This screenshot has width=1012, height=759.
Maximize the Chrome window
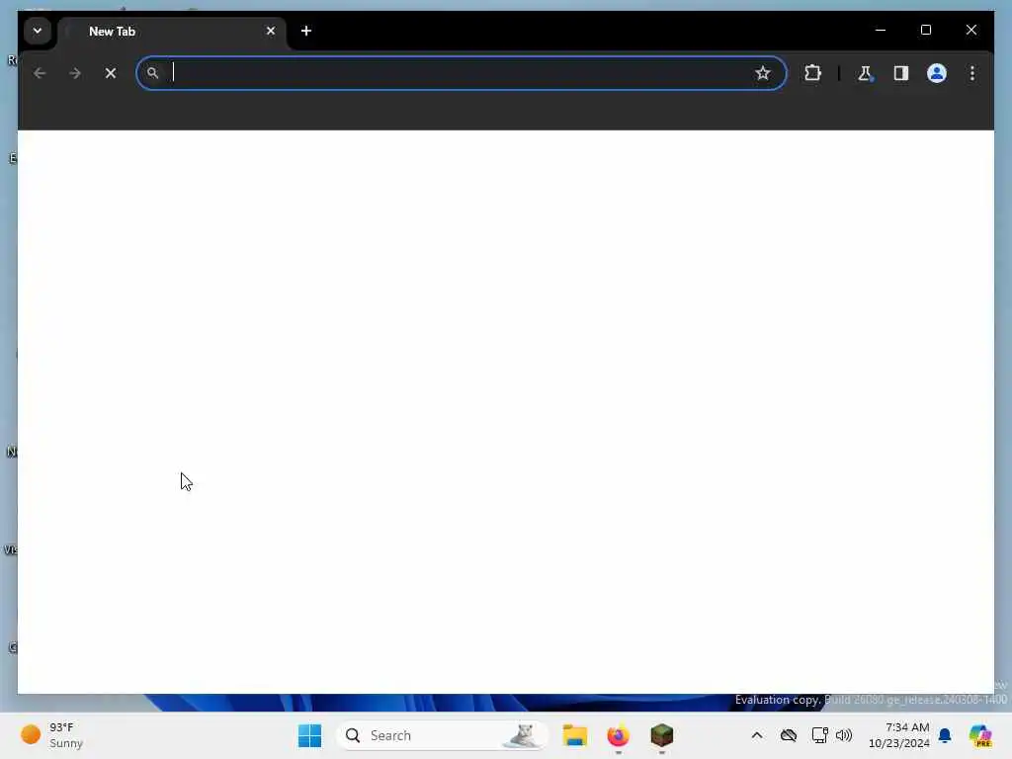[925, 30]
